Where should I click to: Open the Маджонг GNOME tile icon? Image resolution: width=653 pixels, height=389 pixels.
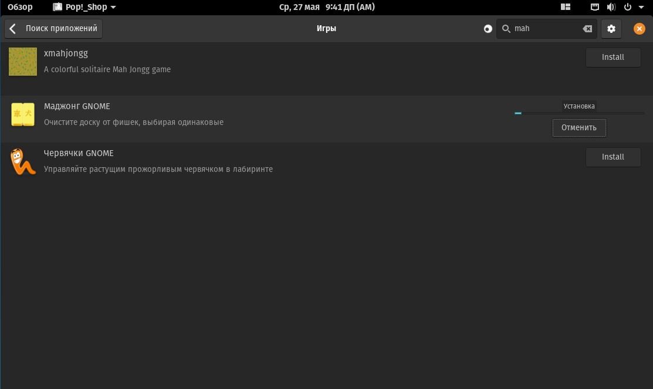(x=23, y=114)
